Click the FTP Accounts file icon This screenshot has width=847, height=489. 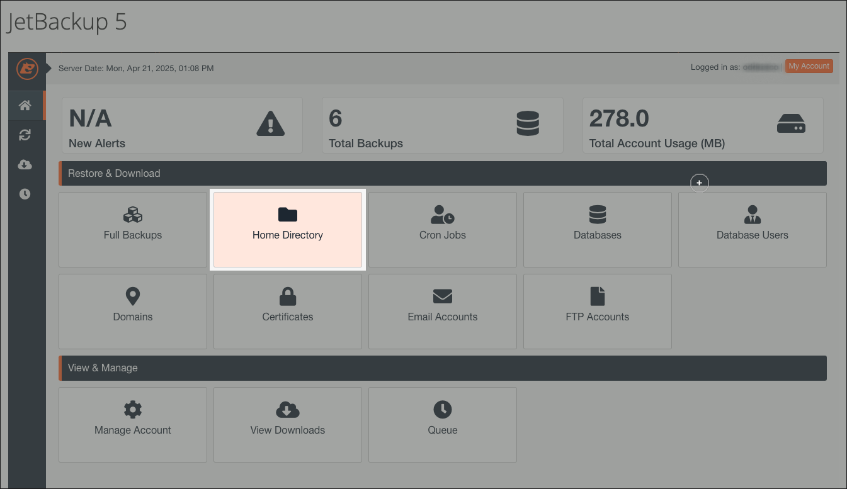coord(598,296)
